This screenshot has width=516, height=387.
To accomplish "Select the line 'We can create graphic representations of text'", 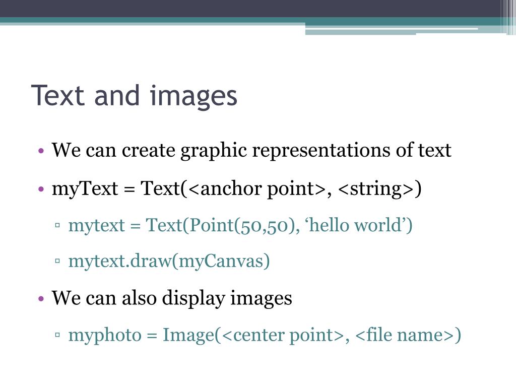I will pos(251,150).
